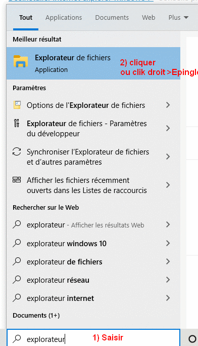Viewport: 198px width, 346px height.
Task: Click the Synchroniser sync arrows icon
Action: click(x=17, y=151)
